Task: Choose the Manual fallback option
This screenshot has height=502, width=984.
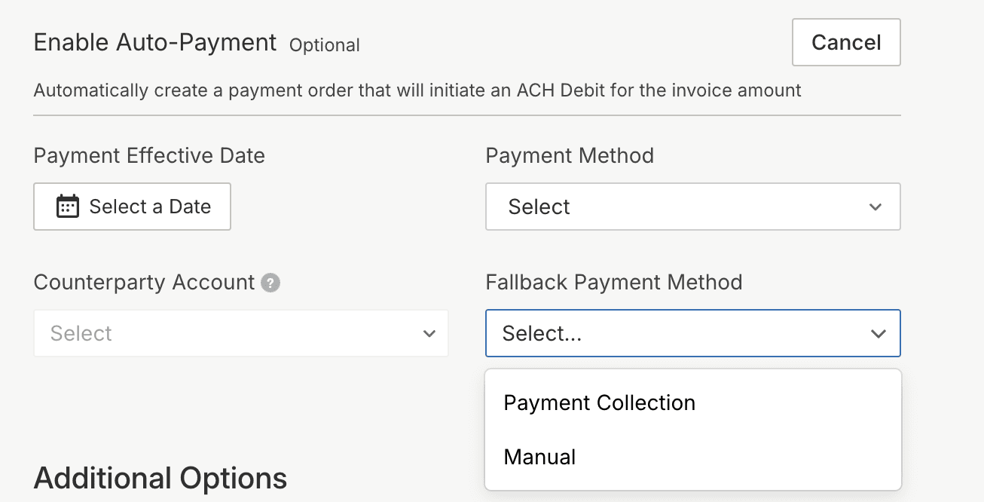Action: pos(539,457)
